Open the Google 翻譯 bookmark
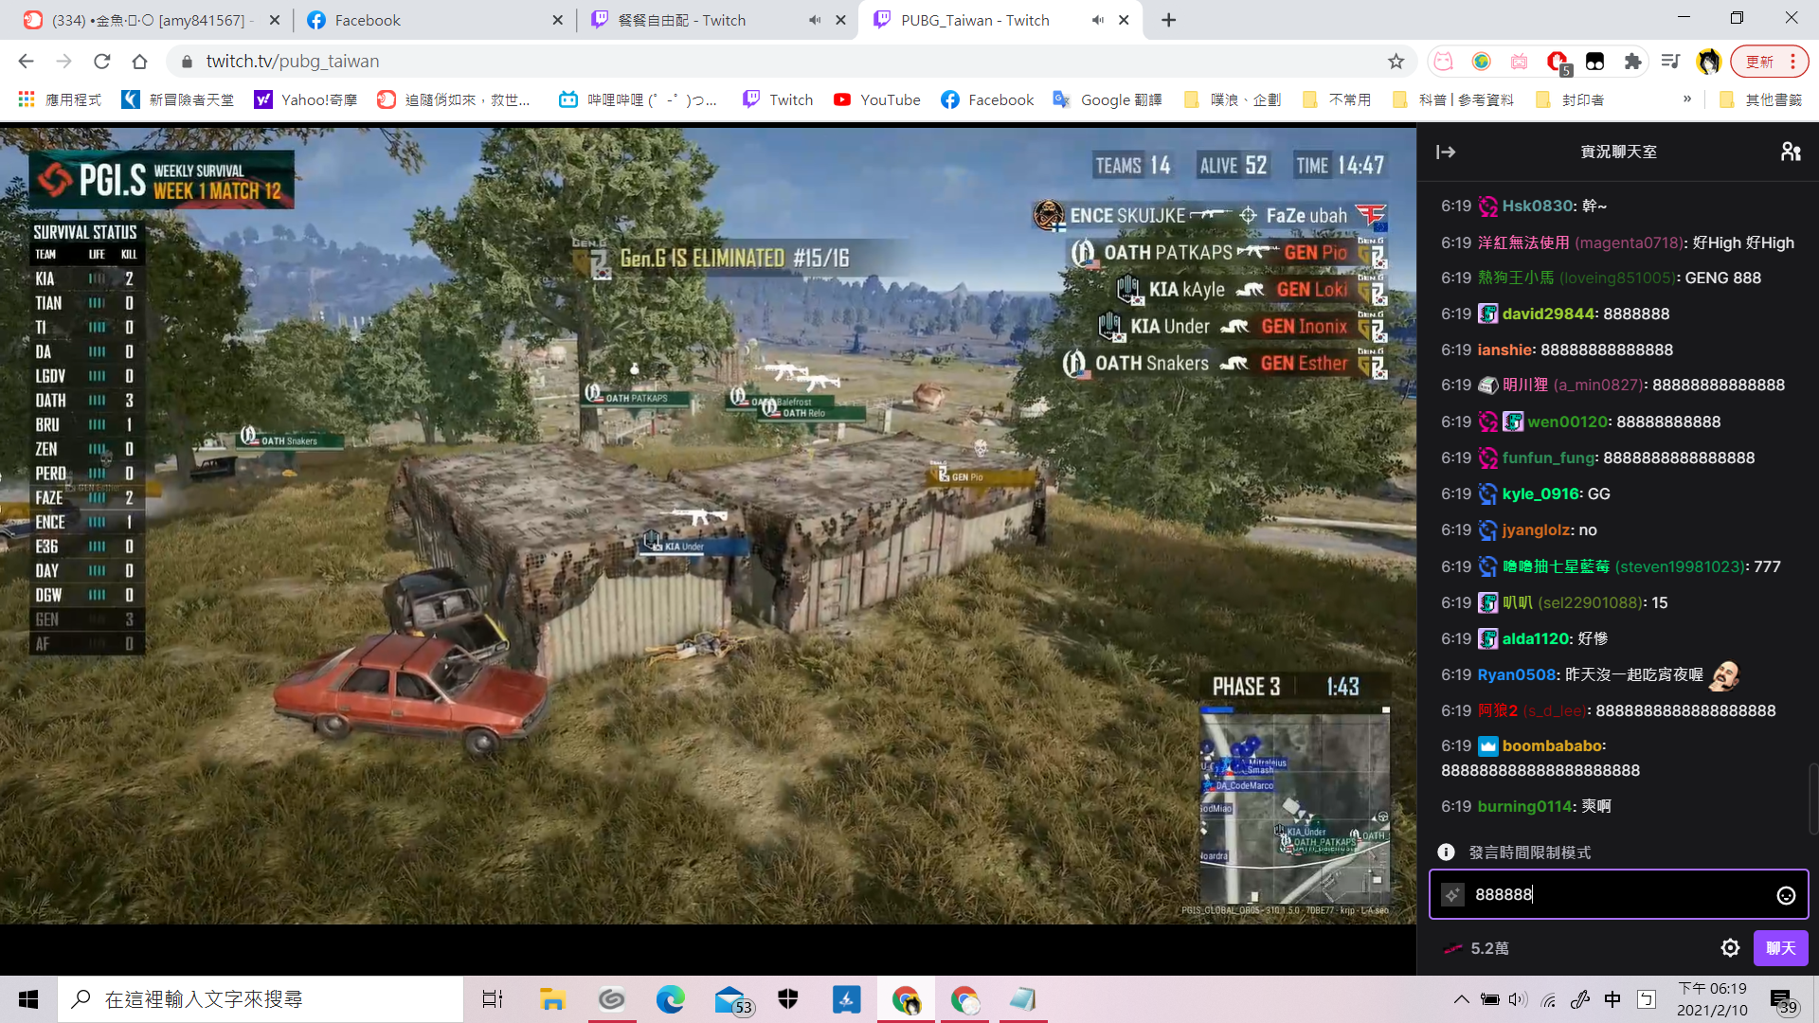The height and width of the screenshot is (1023, 1819). click(x=1108, y=99)
